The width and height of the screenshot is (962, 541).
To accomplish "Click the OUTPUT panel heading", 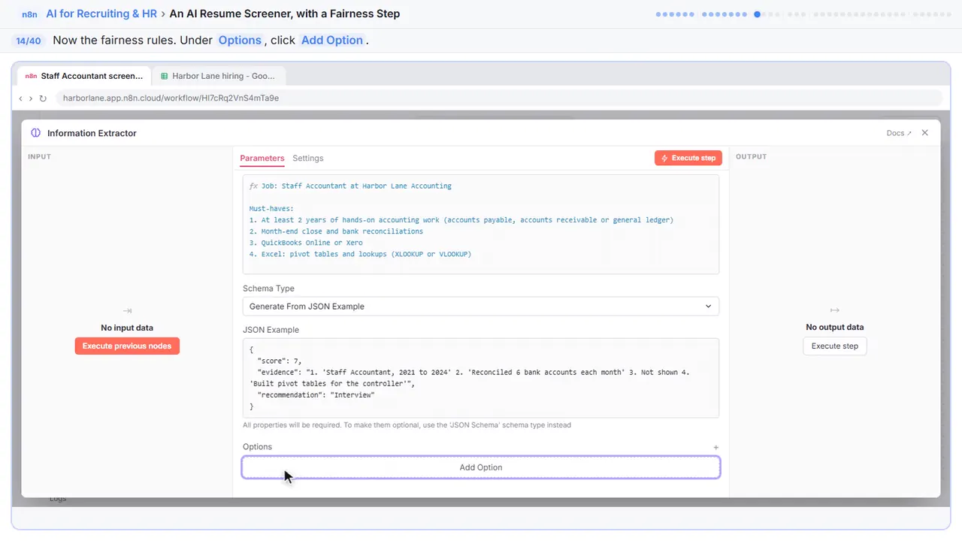I will (752, 157).
